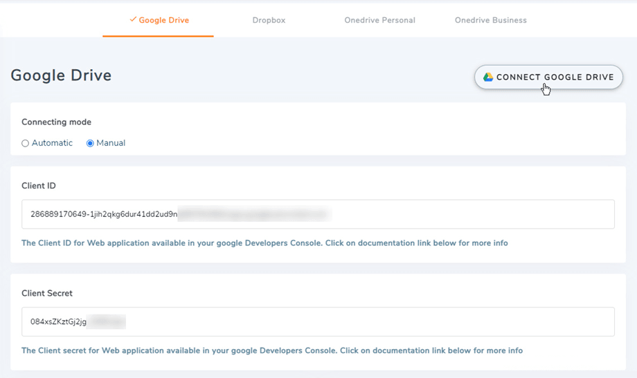Select the Google Drive tab label
This screenshot has width=637, height=378.
[x=163, y=21]
